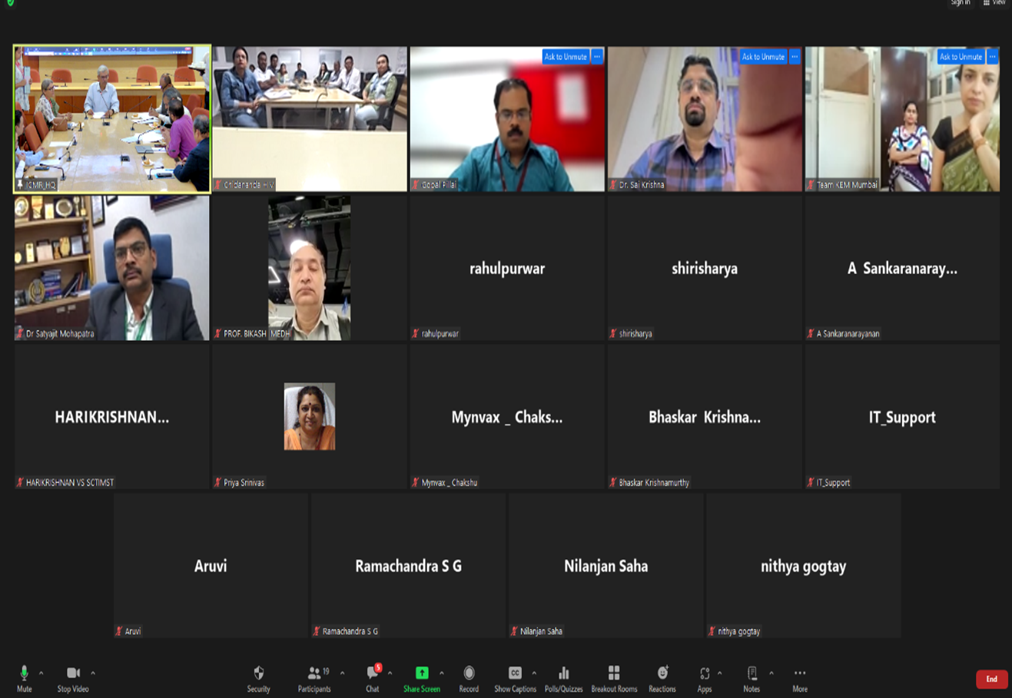Click the red End meeting button
This screenshot has width=1012, height=698.
coord(991,679)
